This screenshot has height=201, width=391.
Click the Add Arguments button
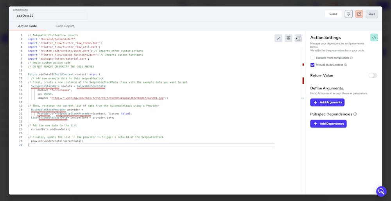coord(327,103)
